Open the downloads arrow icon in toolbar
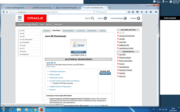The width and height of the screenshot is (180, 112). [x=142, y=12]
